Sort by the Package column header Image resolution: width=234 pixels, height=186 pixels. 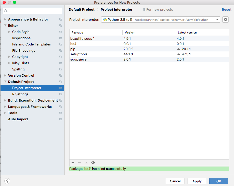coord(96,32)
